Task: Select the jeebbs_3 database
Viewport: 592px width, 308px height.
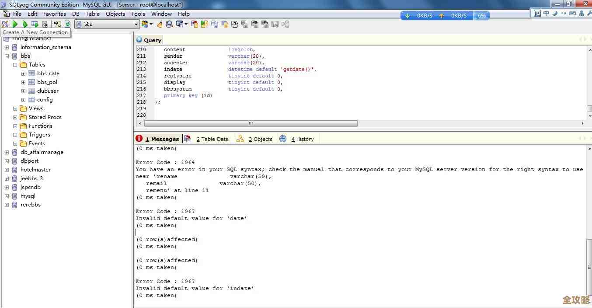Action: tap(31, 178)
